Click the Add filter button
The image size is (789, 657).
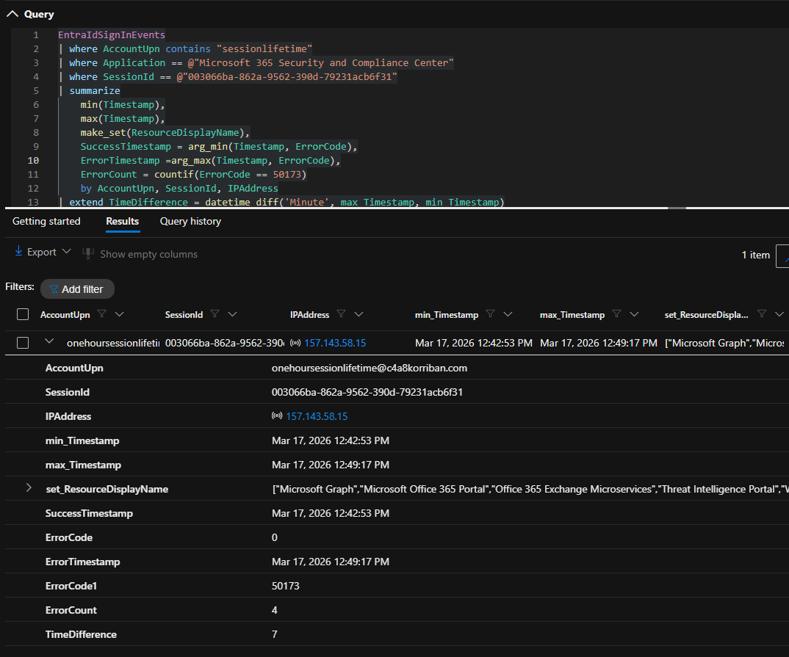pyautogui.click(x=77, y=289)
